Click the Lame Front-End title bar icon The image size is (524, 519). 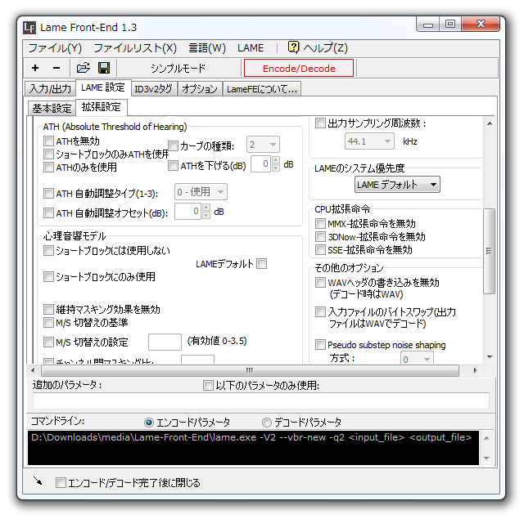pos(29,27)
